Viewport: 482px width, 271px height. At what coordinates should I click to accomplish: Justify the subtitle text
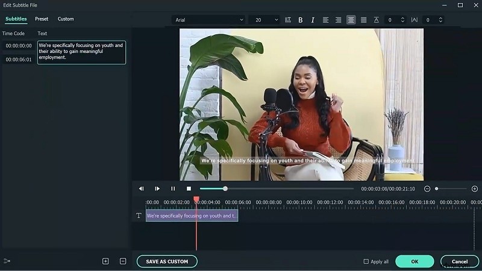pos(363,20)
